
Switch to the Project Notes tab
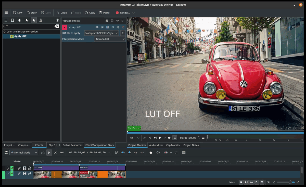[191, 145]
